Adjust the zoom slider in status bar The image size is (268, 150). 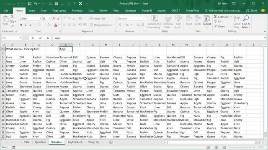(242, 147)
